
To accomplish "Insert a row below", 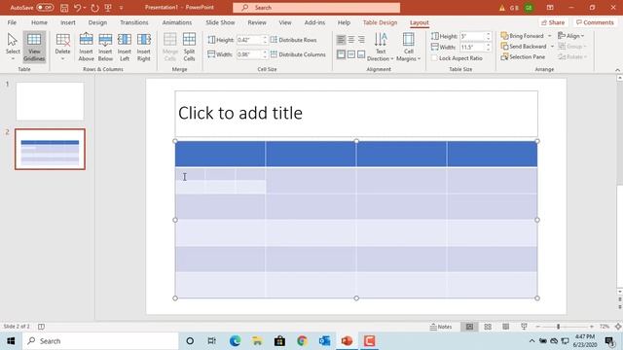I will pos(105,47).
